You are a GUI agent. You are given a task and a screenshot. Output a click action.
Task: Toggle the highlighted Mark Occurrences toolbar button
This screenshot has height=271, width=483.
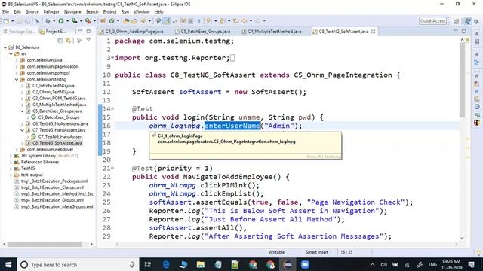(167, 21)
